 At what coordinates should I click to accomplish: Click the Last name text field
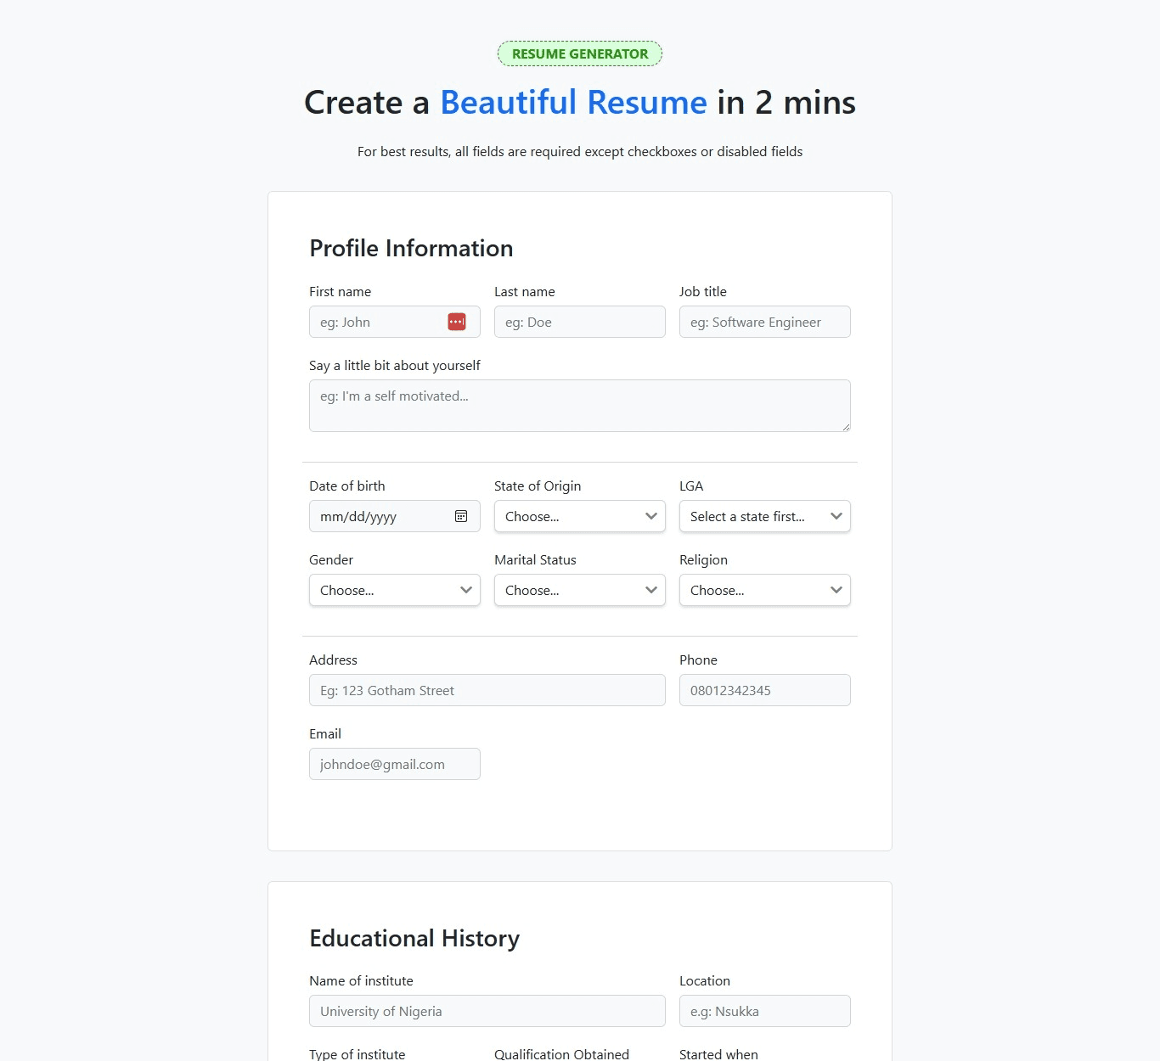coord(579,322)
